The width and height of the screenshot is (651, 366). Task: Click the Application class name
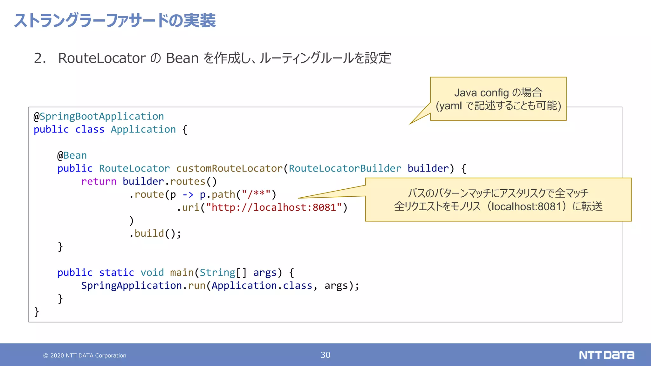tap(143, 129)
